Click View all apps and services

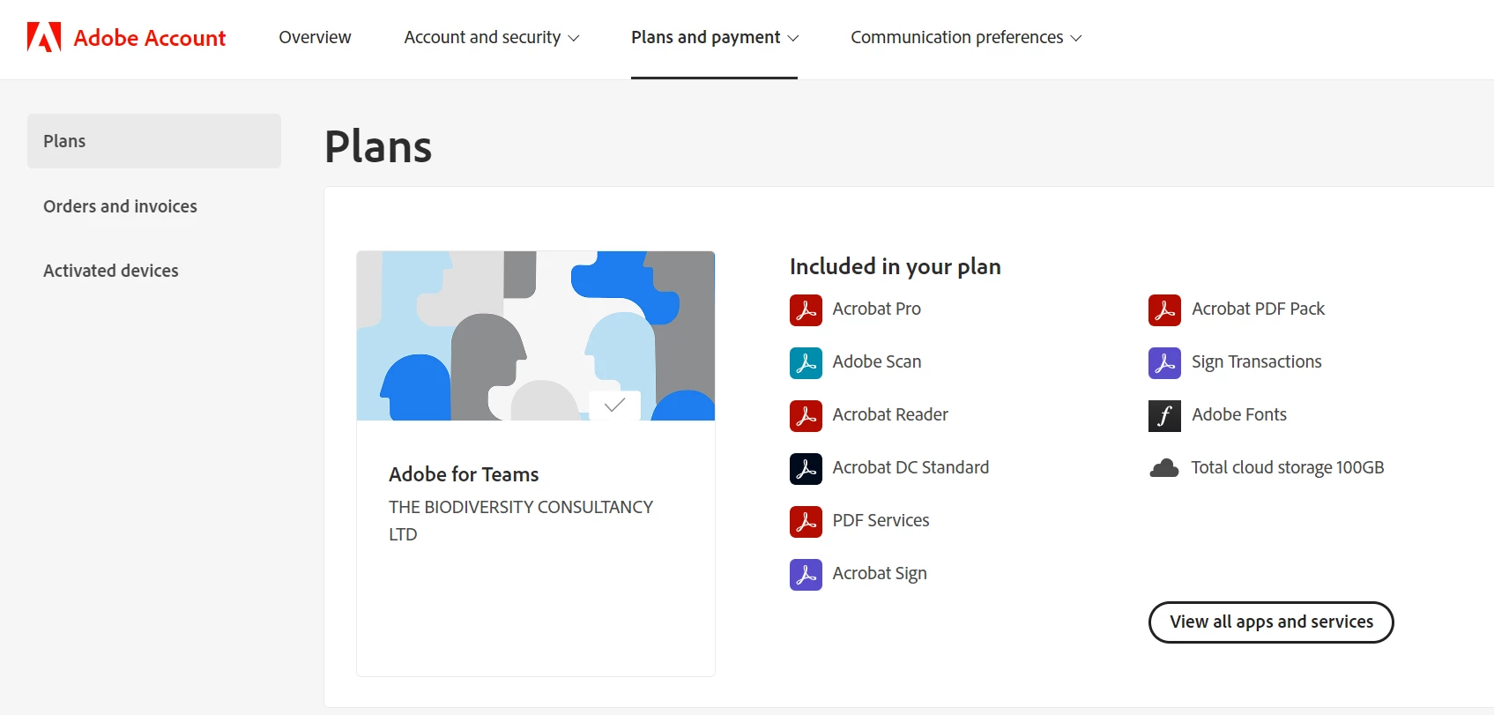pyautogui.click(x=1271, y=622)
